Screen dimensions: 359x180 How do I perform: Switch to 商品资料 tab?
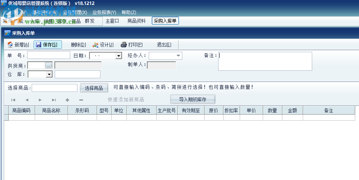(136, 21)
